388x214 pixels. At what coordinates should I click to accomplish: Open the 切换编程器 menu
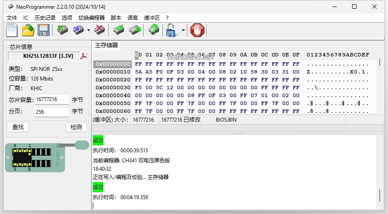(x=92, y=18)
